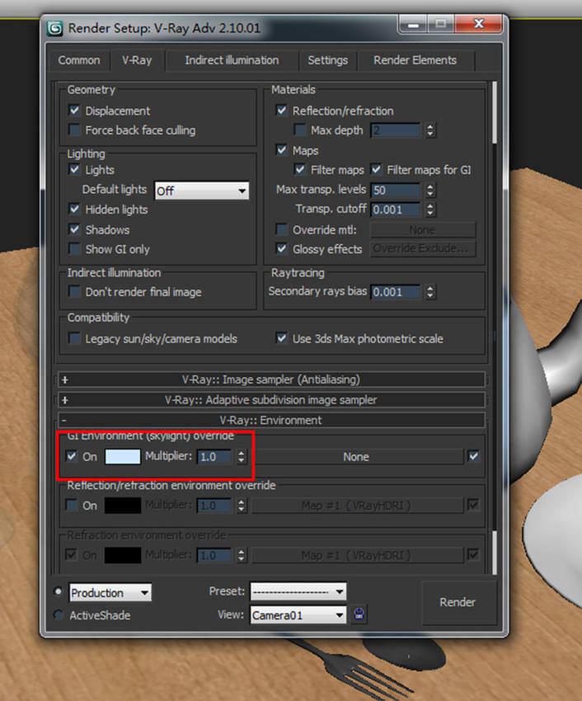This screenshot has height=701, width=582.
Task: Toggle Filter maps for GI checkbox
Action: pos(376,169)
